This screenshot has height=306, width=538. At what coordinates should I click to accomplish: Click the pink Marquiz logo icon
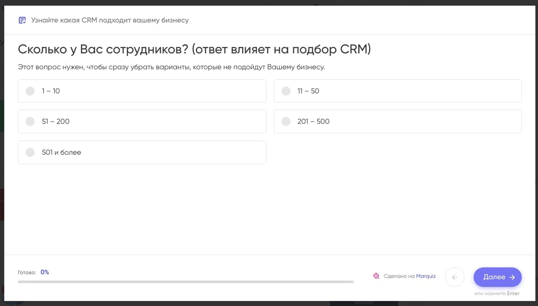377,276
